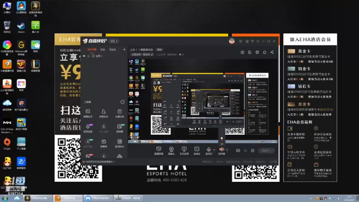Open Recycle Bin on desktop
This screenshot has height=202, width=359.
tap(7, 27)
